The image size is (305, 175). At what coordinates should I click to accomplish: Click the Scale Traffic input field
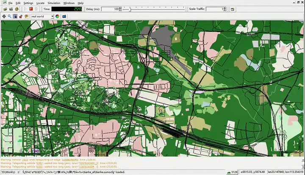click(x=214, y=9)
